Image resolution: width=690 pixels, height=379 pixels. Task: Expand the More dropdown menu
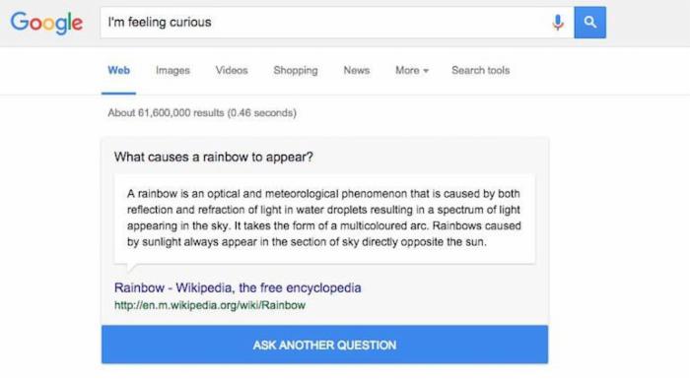[x=412, y=70]
